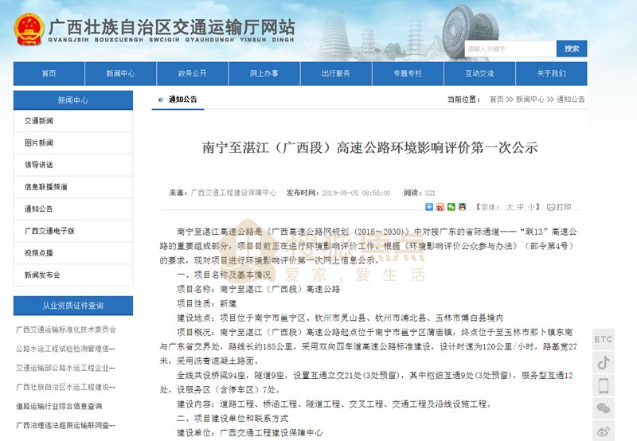Share article via red Weibo icon
The height and width of the screenshot is (441, 637).
pos(440,207)
